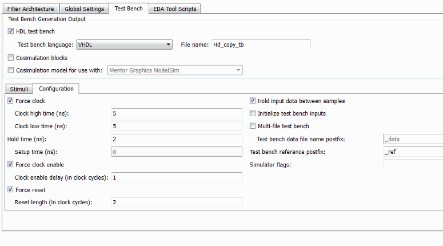443x246 pixels.
Task: Toggle Cosimulation model for use with
Action: coord(11,70)
